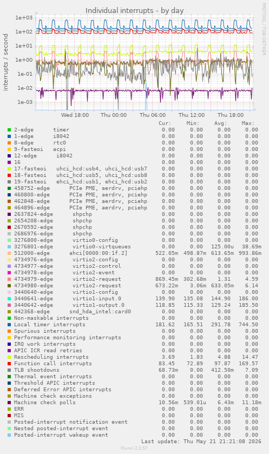Viewport: 269px width, 454px height.
Task: Click the 2637824-edge shpchp label
Action: pyautogui.click(x=53, y=214)
